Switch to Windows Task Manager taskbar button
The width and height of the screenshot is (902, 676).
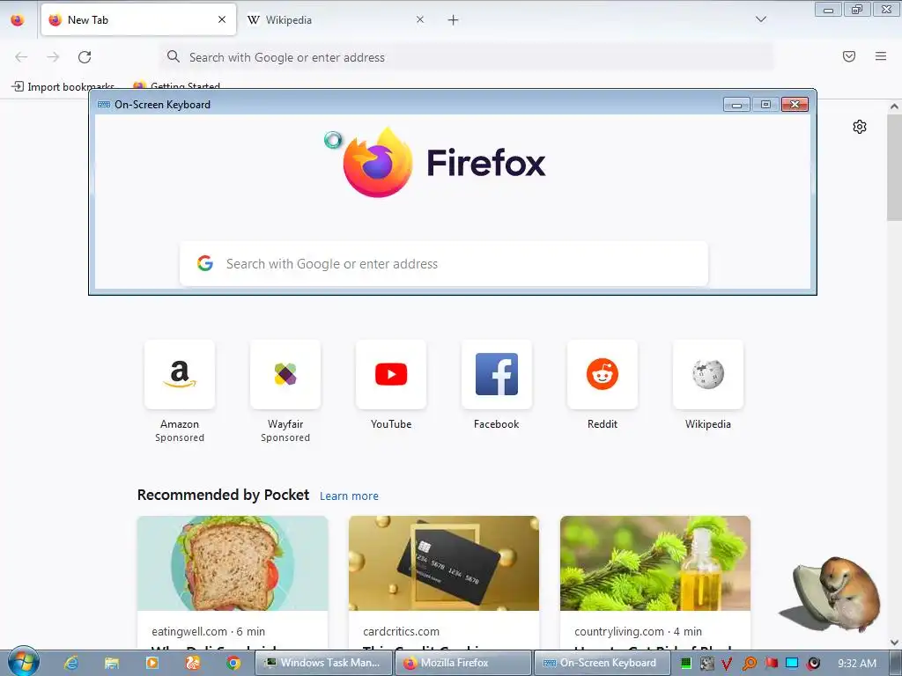[x=323, y=663]
